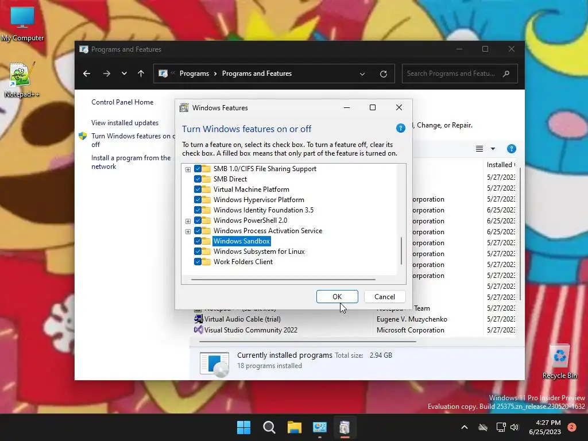Click vertical scrollbar in Windows Features list

(x=401, y=250)
